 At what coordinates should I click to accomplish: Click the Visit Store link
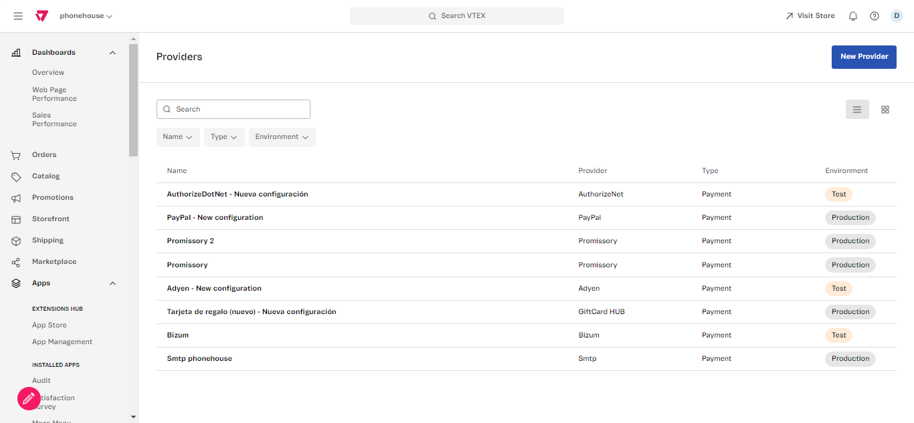coord(810,16)
